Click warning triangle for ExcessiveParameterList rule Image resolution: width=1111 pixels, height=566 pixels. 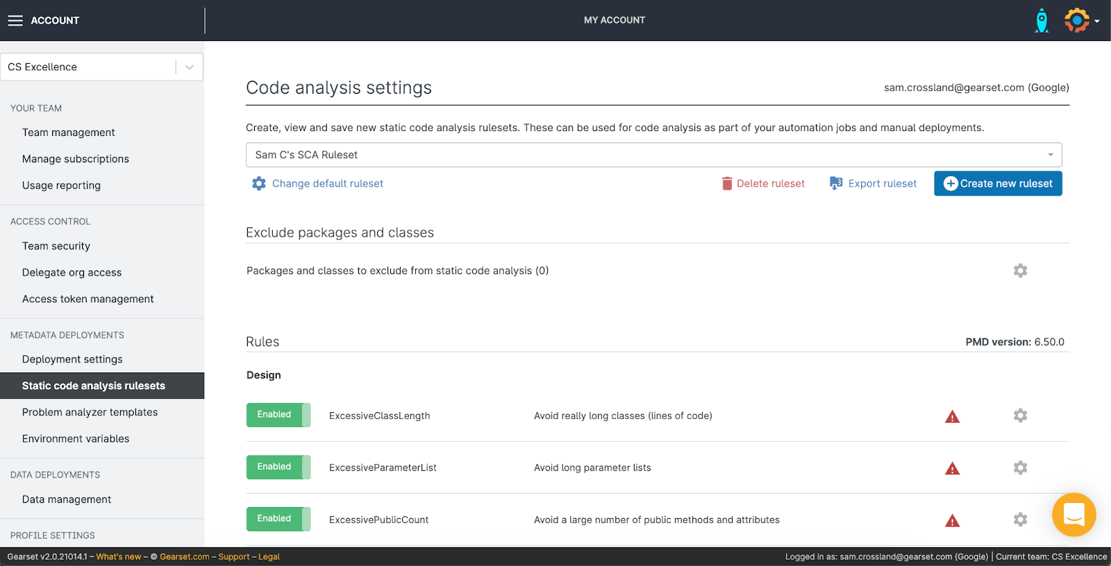point(952,469)
